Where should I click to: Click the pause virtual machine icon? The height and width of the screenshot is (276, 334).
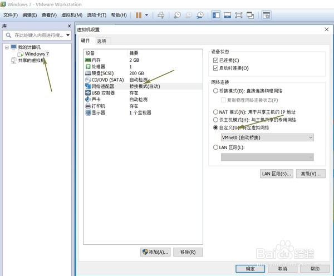click(139, 15)
